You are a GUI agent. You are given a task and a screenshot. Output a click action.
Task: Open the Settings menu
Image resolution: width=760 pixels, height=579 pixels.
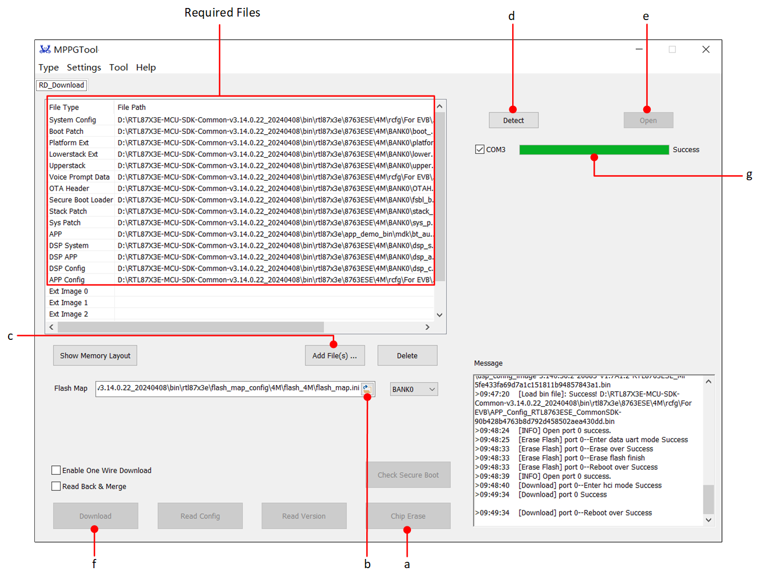click(84, 68)
